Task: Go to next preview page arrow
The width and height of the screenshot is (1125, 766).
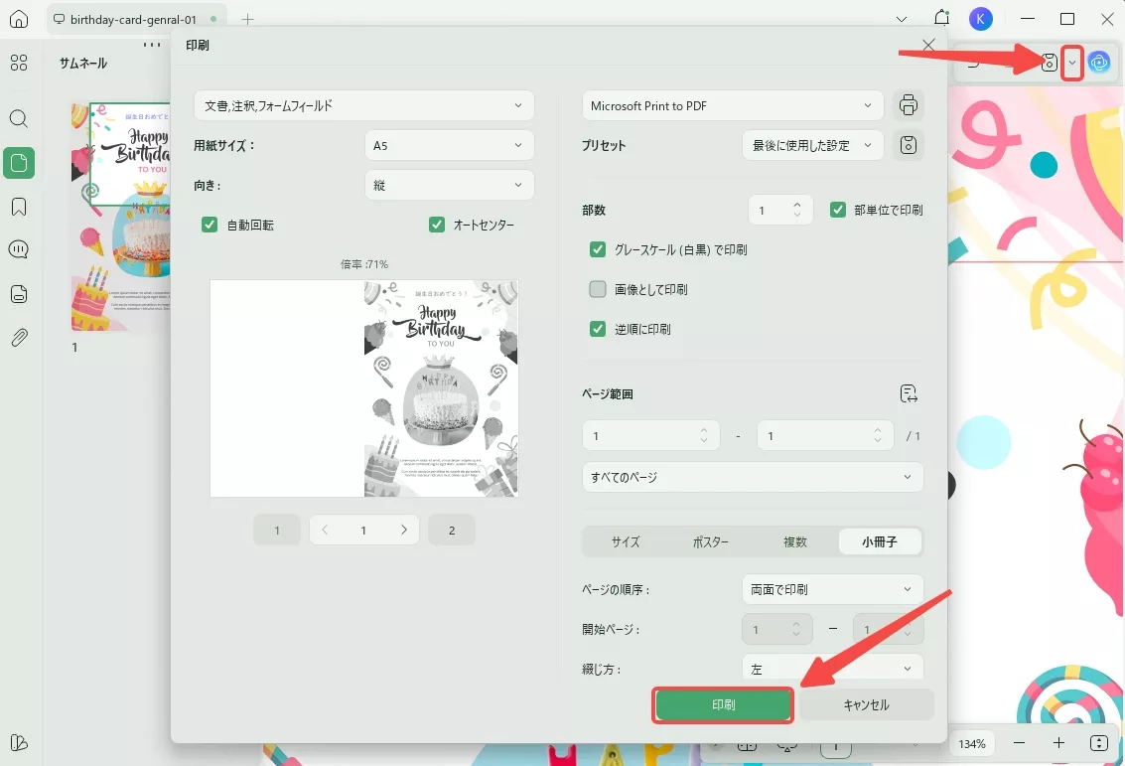Action: pos(404,530)
